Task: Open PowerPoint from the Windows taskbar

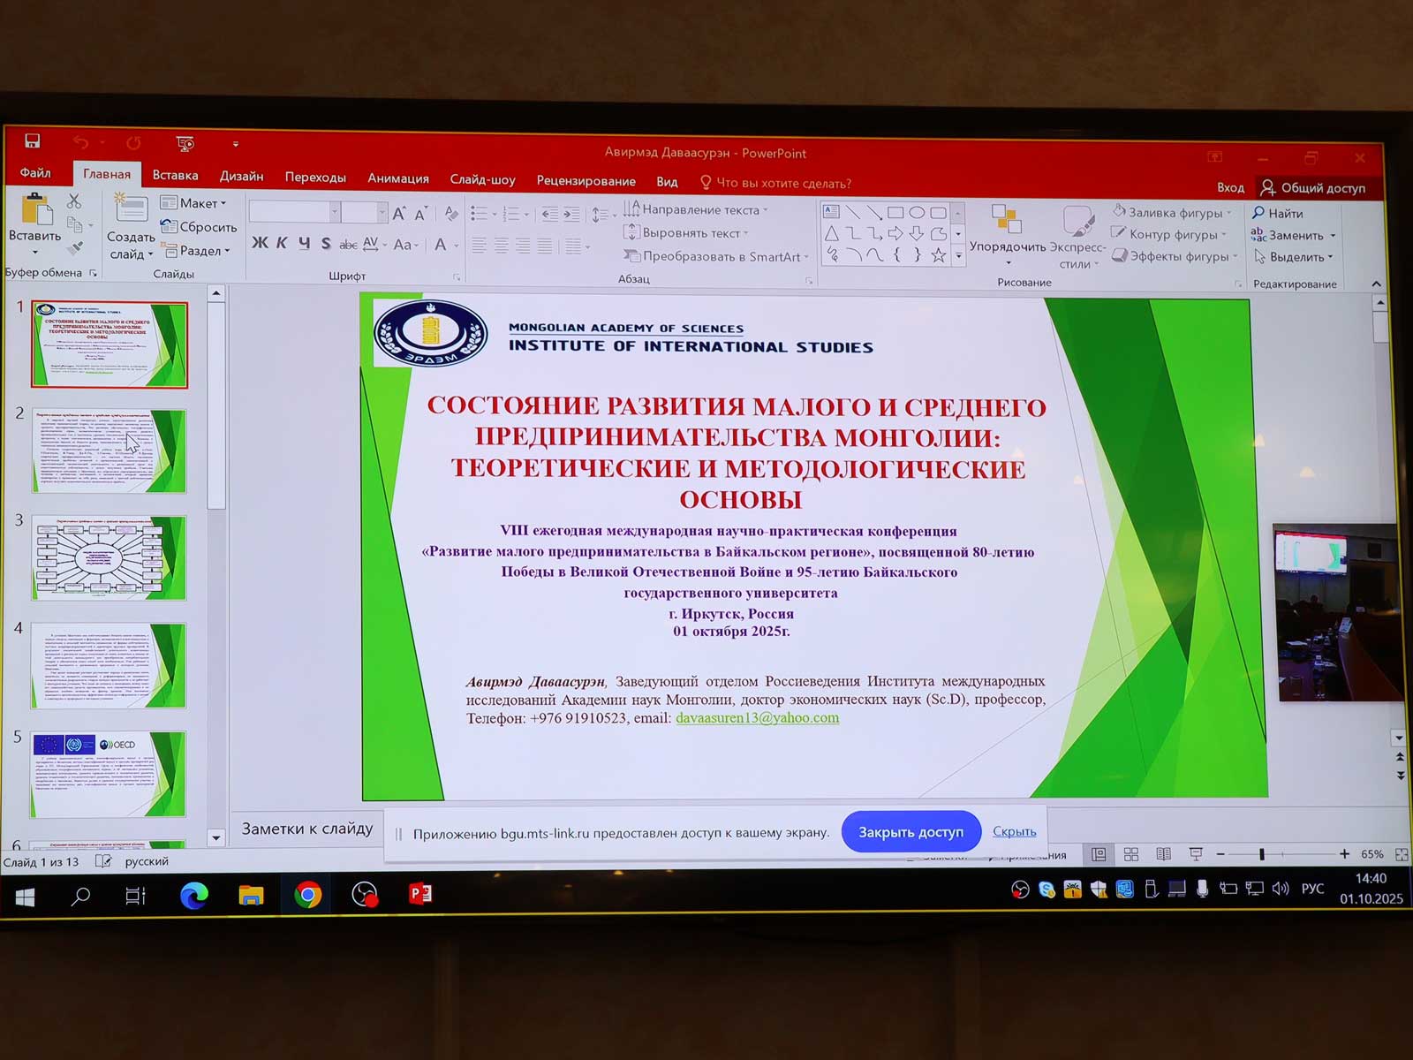Action: [x=420, y=895]
